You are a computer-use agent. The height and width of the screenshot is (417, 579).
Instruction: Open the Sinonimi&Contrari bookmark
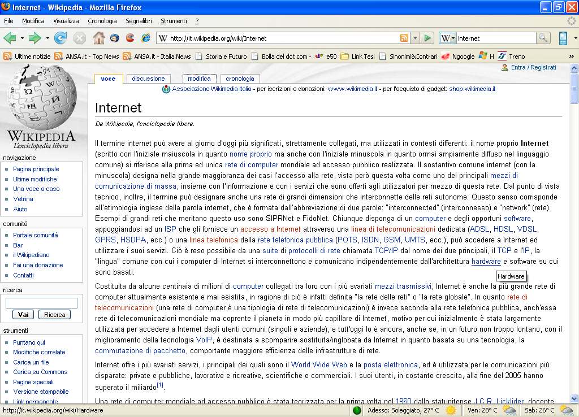tap(408, 57)
